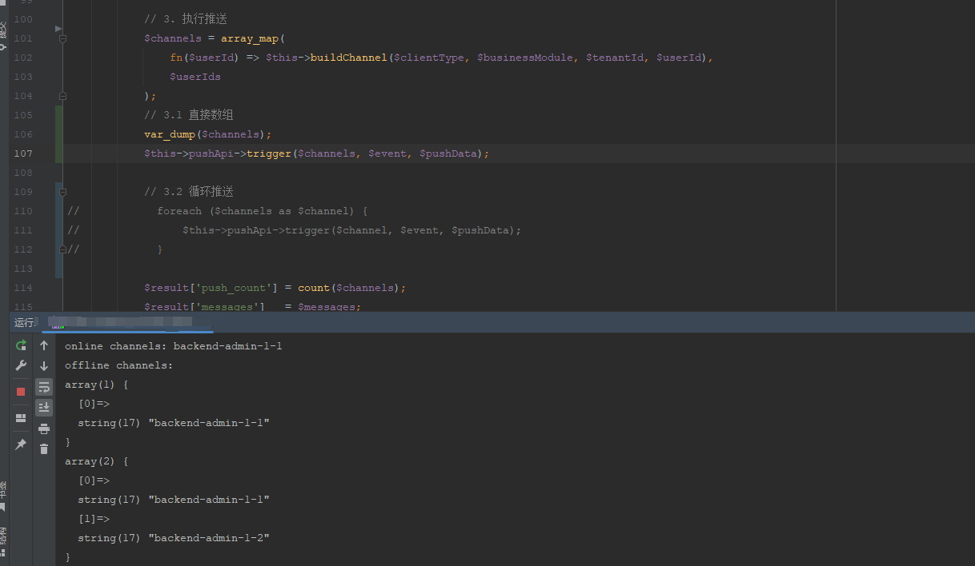Click the '// 3.2 循环推送' comment

(x=189, y=192)
